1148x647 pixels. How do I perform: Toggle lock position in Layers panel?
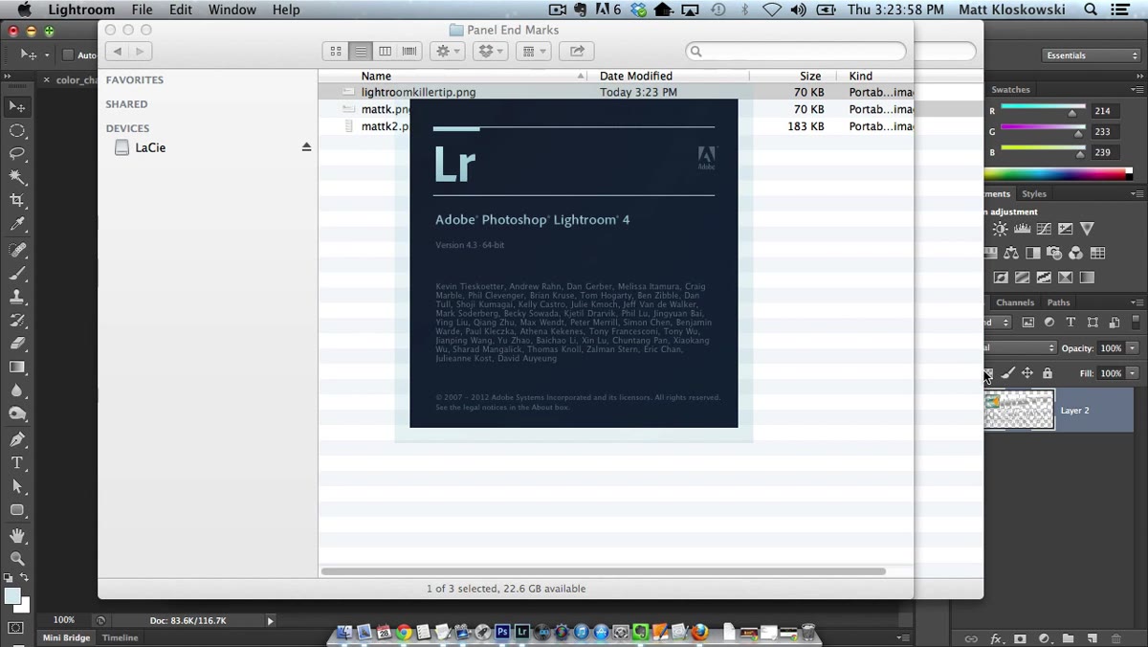(x=1027, y=373)
